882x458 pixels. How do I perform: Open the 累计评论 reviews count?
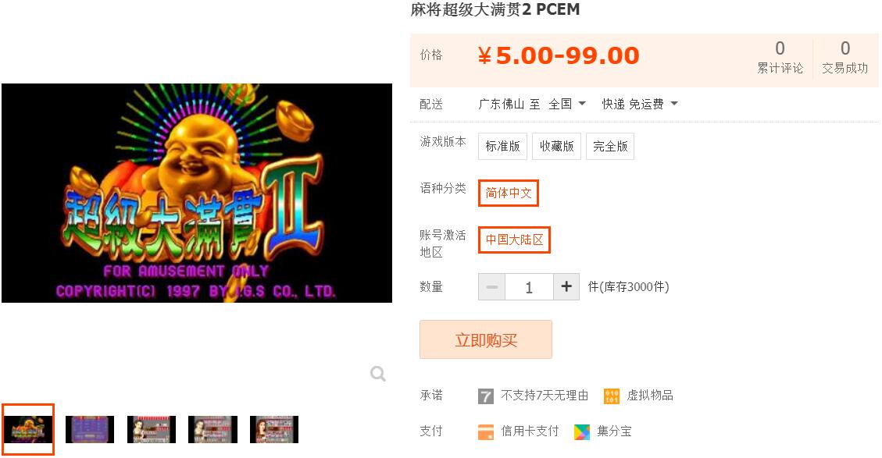coord(780,57)
